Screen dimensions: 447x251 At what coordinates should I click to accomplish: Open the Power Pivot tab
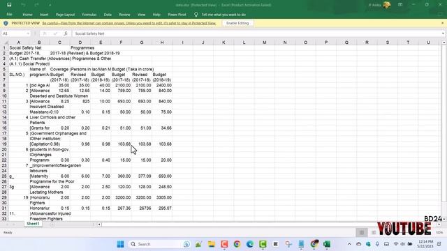pyautogui.click(x=177, y=15)
